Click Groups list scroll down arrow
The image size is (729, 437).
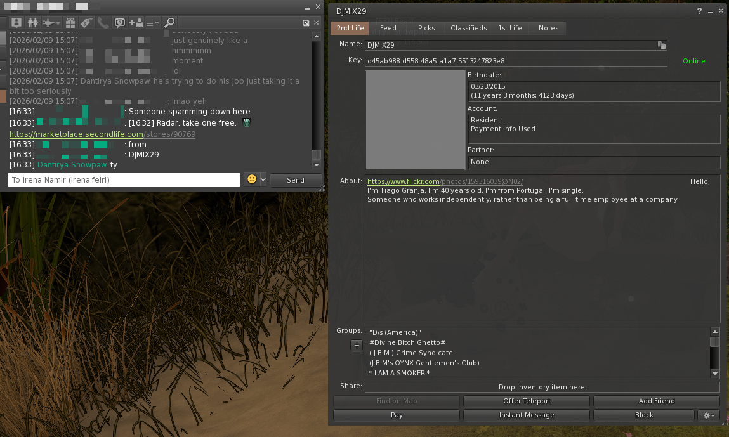point(715,374)
